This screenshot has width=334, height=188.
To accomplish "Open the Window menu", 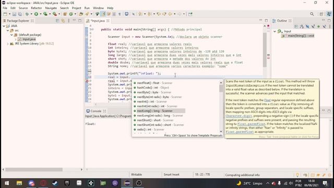I will pos(98,8).
